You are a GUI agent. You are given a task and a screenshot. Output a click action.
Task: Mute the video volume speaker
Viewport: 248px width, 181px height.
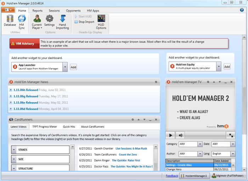(x=180, y=135)
